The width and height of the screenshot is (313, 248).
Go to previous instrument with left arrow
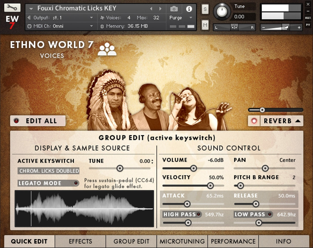[151, 9]
